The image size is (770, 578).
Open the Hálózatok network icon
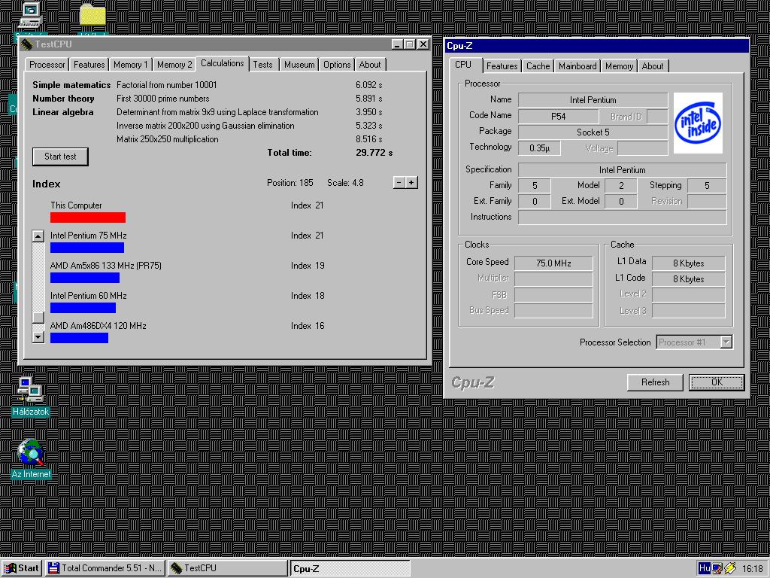click(30, 396)
